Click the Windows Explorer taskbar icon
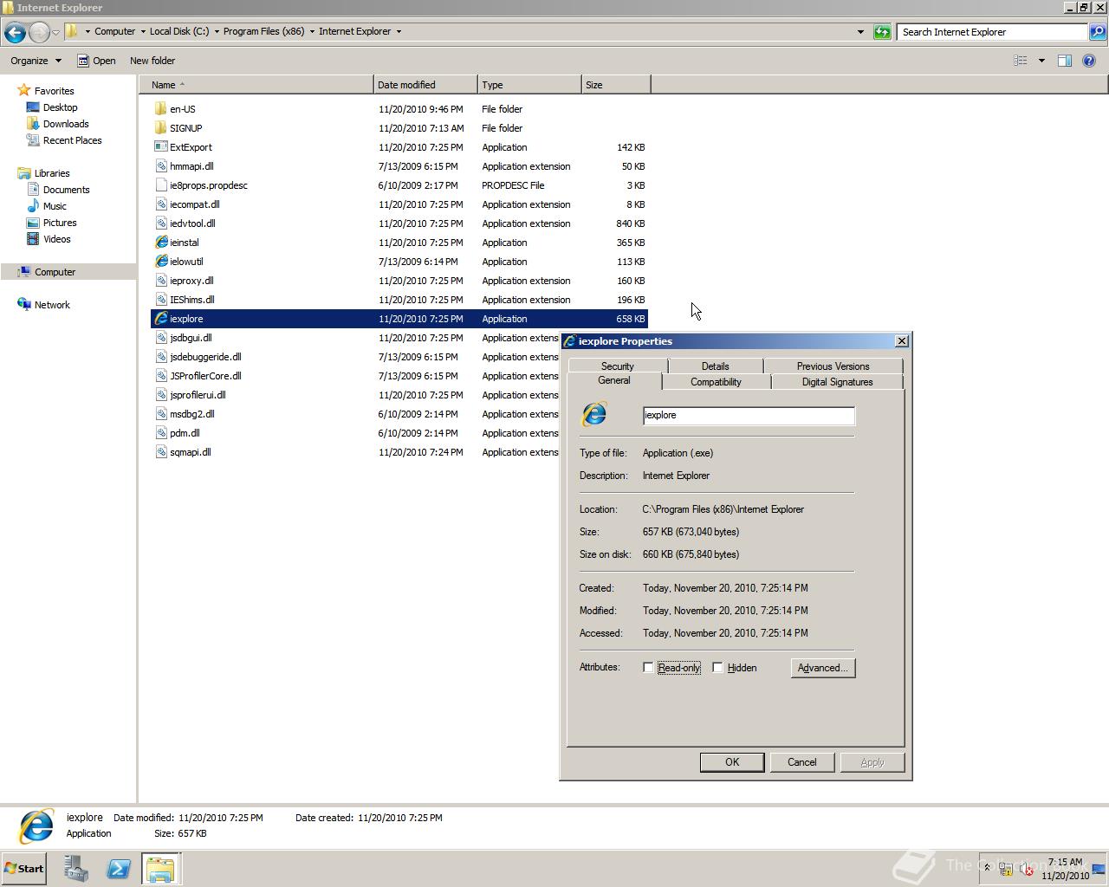The image size is (1109, 887). 160,869
